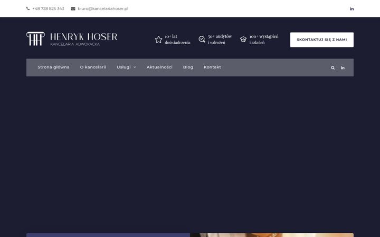The image size is (380, 237).
Task: Open Kontakt menu item
Action: coord(212,67)
